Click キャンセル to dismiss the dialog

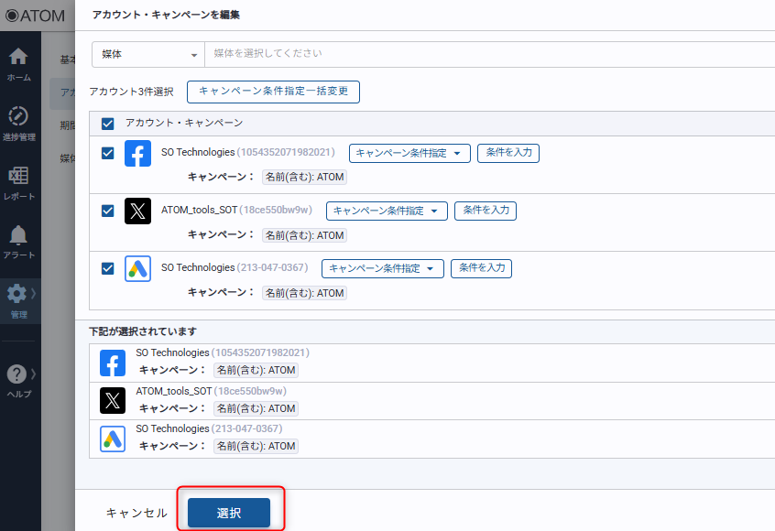point(136,514)
